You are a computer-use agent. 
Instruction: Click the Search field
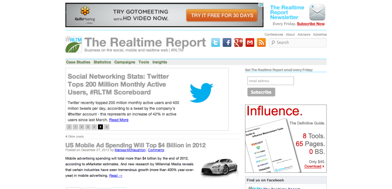coord(298,43)
